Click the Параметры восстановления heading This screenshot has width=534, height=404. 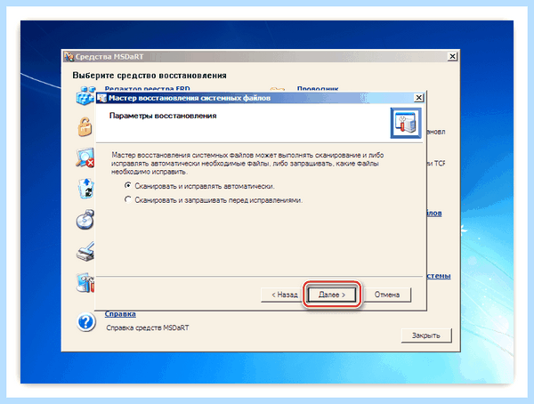point(163,116)
